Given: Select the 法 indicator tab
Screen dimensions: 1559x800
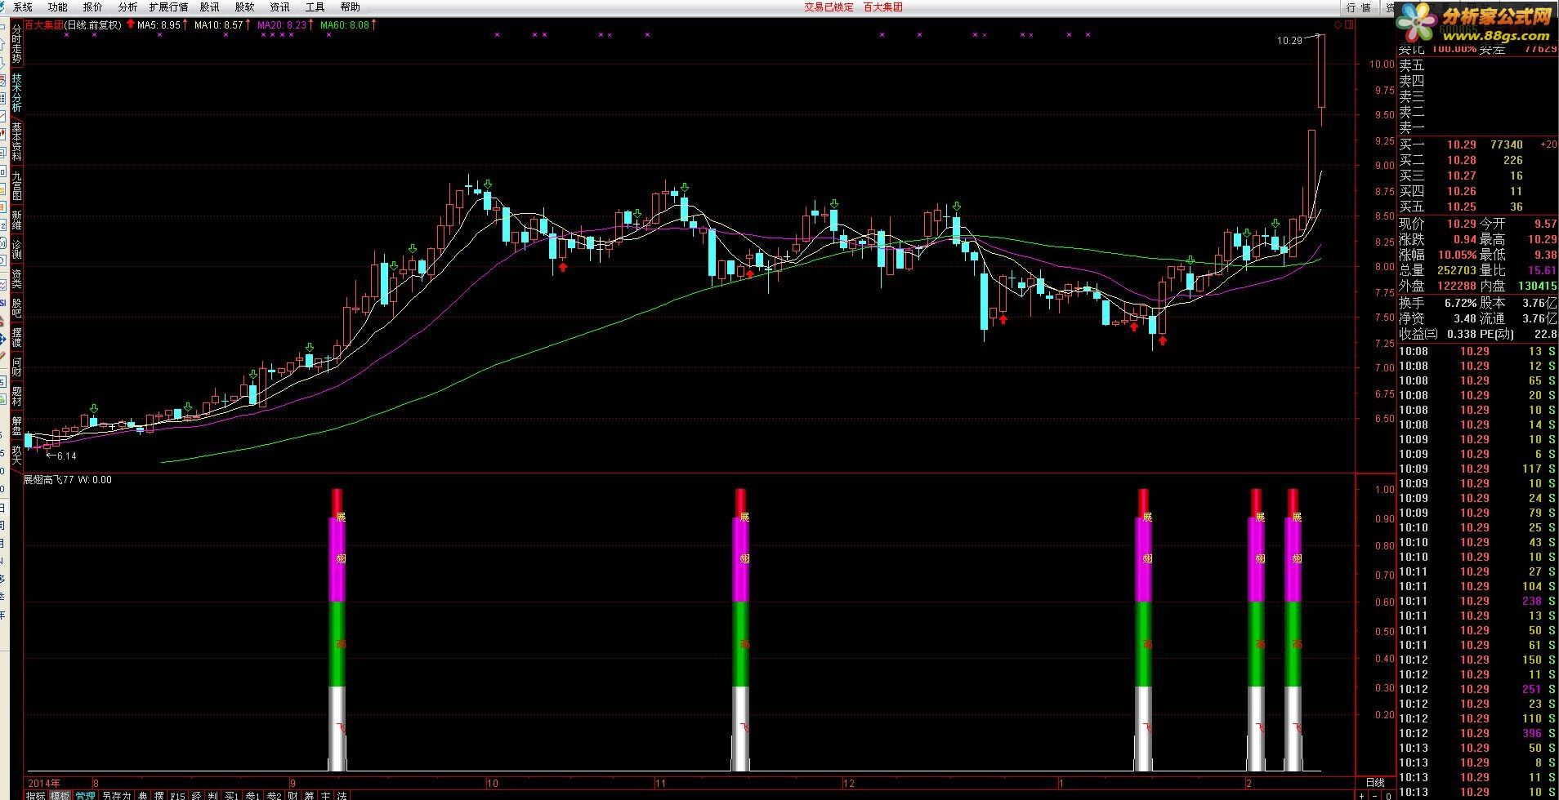Looking at the screenshot, I should pos(342,795).
